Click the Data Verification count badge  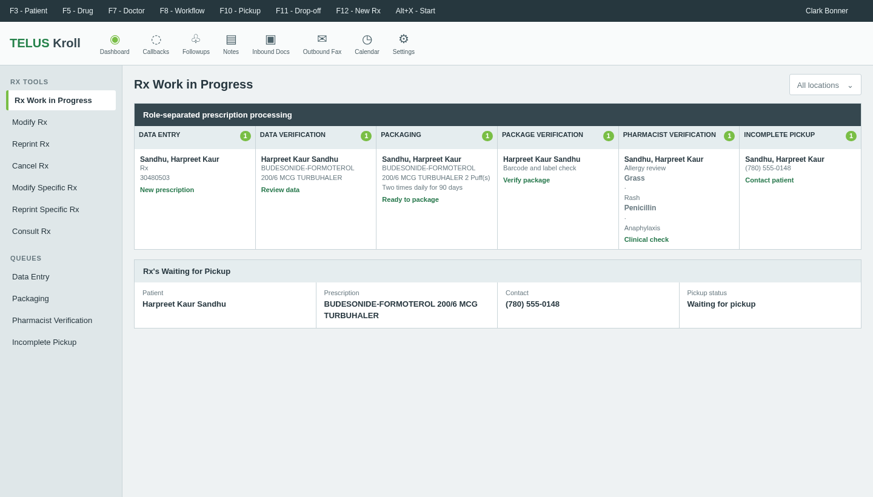point(366,136)
